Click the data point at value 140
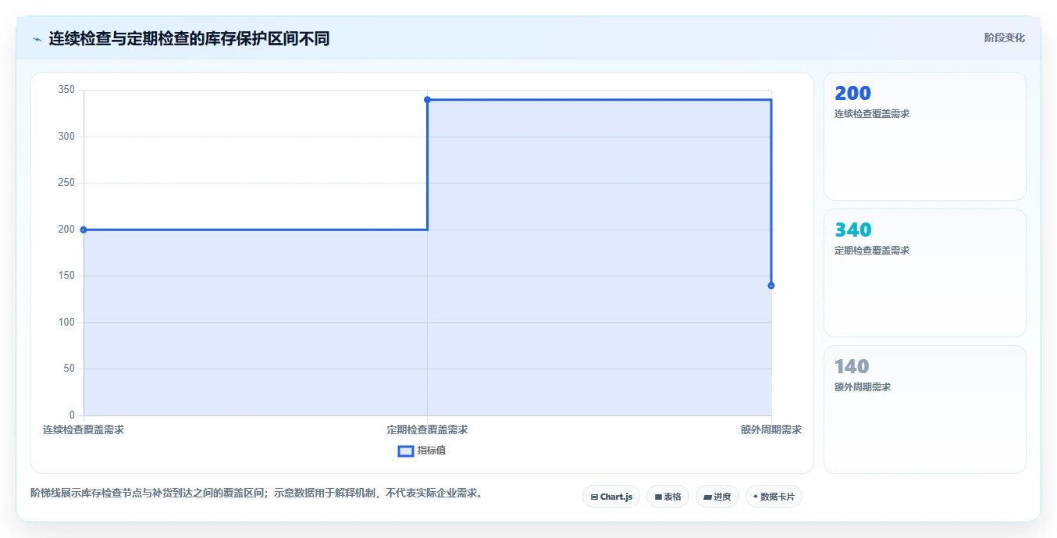The image size is (1057, 538). [x=771, y=286]
